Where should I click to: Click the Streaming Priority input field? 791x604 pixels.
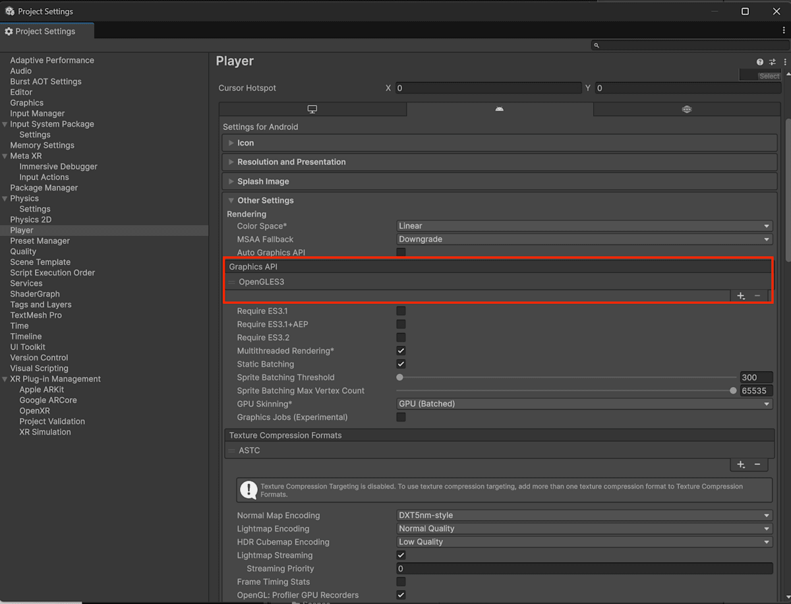584,568
